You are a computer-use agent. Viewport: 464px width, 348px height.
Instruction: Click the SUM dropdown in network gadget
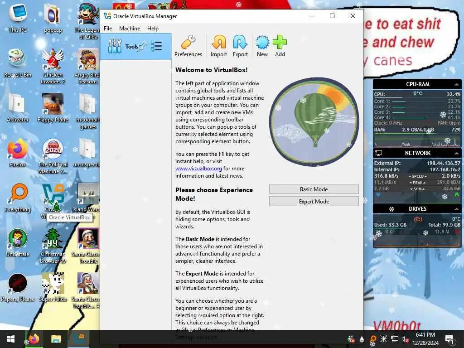tap(417, 189)
